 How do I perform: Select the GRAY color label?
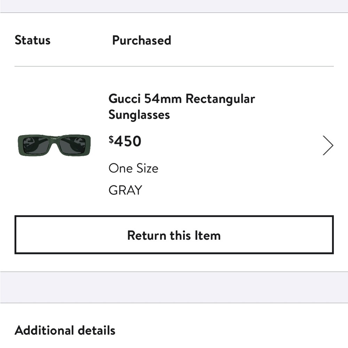tap(125, 190)
